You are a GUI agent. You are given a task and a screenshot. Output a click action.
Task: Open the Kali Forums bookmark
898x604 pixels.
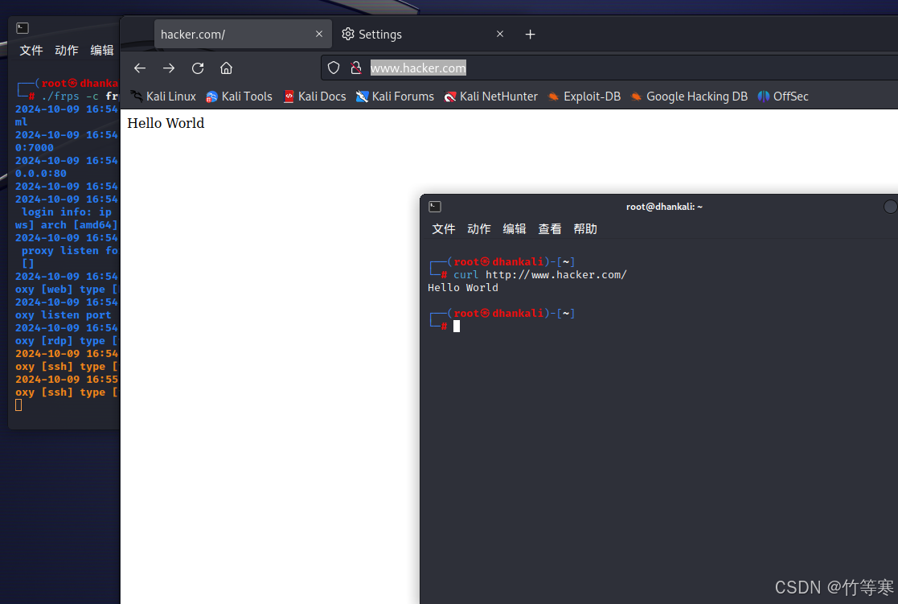coord(395,97)
